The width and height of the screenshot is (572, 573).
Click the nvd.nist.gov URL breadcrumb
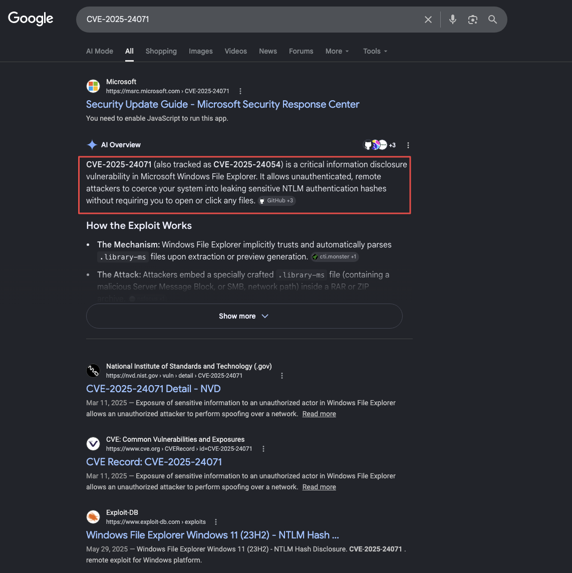tap(174, 376)
